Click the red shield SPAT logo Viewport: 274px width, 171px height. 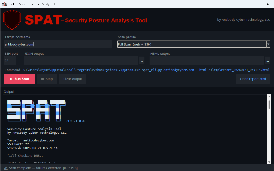coord(12,20)
